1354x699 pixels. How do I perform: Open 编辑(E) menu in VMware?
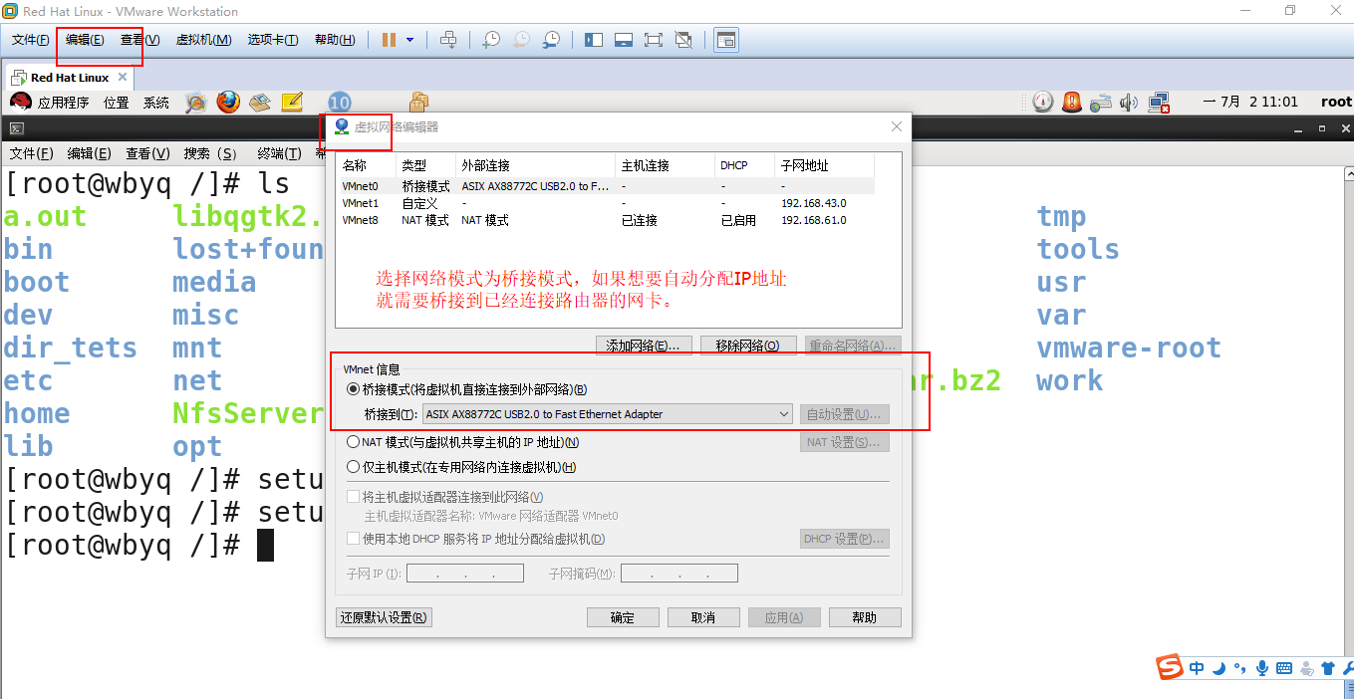click(85, 40)
